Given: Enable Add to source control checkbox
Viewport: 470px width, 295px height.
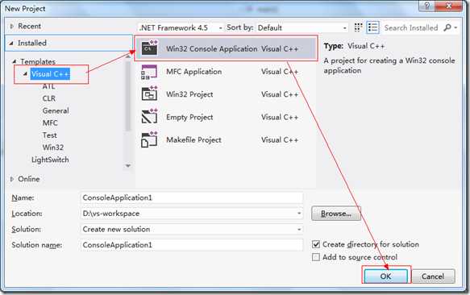Looking at the screenshot, I should pos(316,257).
